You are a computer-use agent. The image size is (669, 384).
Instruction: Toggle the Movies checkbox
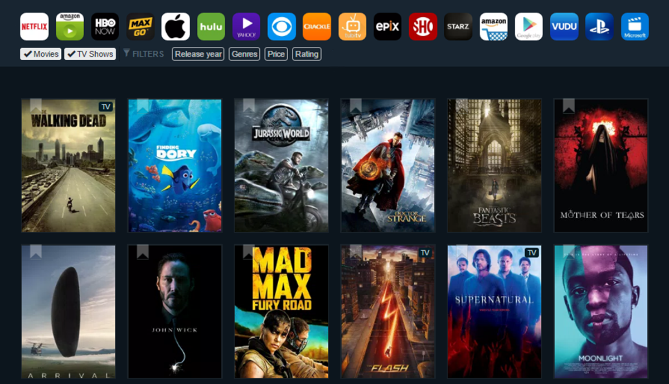[x=41, y=54]
